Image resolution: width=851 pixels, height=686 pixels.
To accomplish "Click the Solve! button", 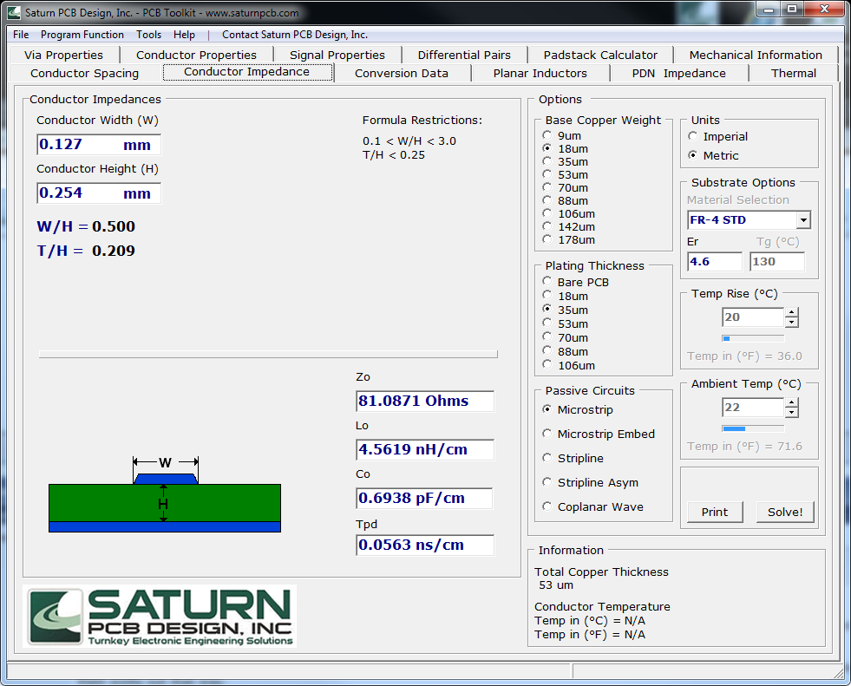I will click(785, 512).
